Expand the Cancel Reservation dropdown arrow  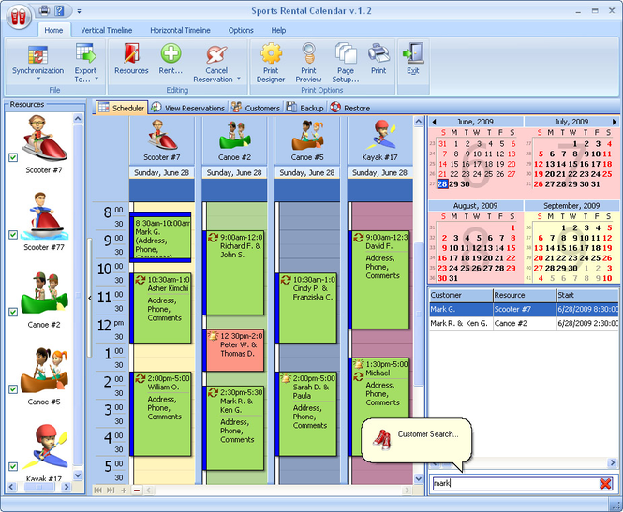tap(239, 79)
